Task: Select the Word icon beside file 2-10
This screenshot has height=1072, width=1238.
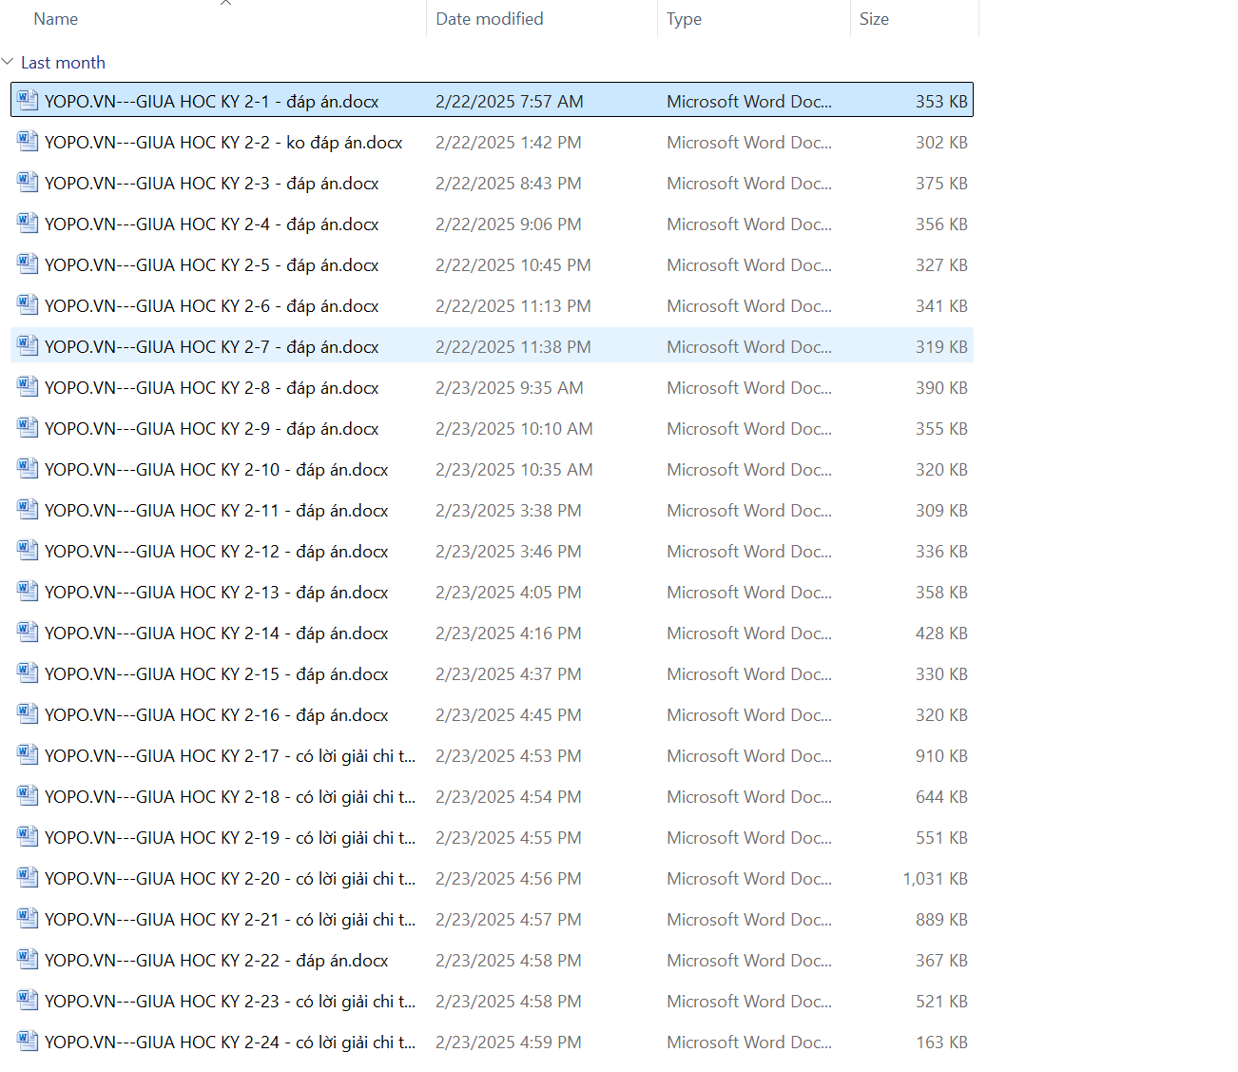Action: click(28, 469)
